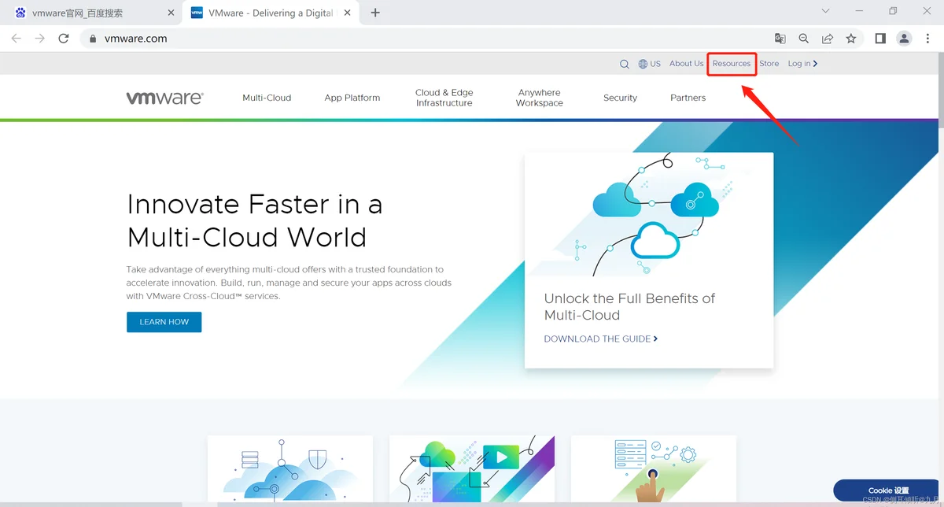944x507 pixels.
Task: Share this page using the share icon
Action: click(x=827, y=38)
